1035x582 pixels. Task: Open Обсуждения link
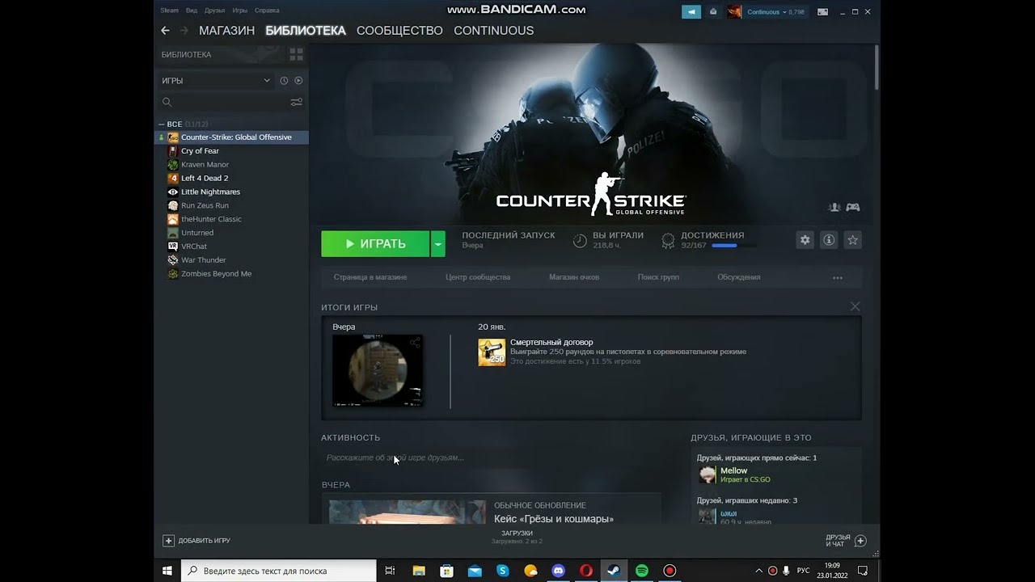[739, 277]
